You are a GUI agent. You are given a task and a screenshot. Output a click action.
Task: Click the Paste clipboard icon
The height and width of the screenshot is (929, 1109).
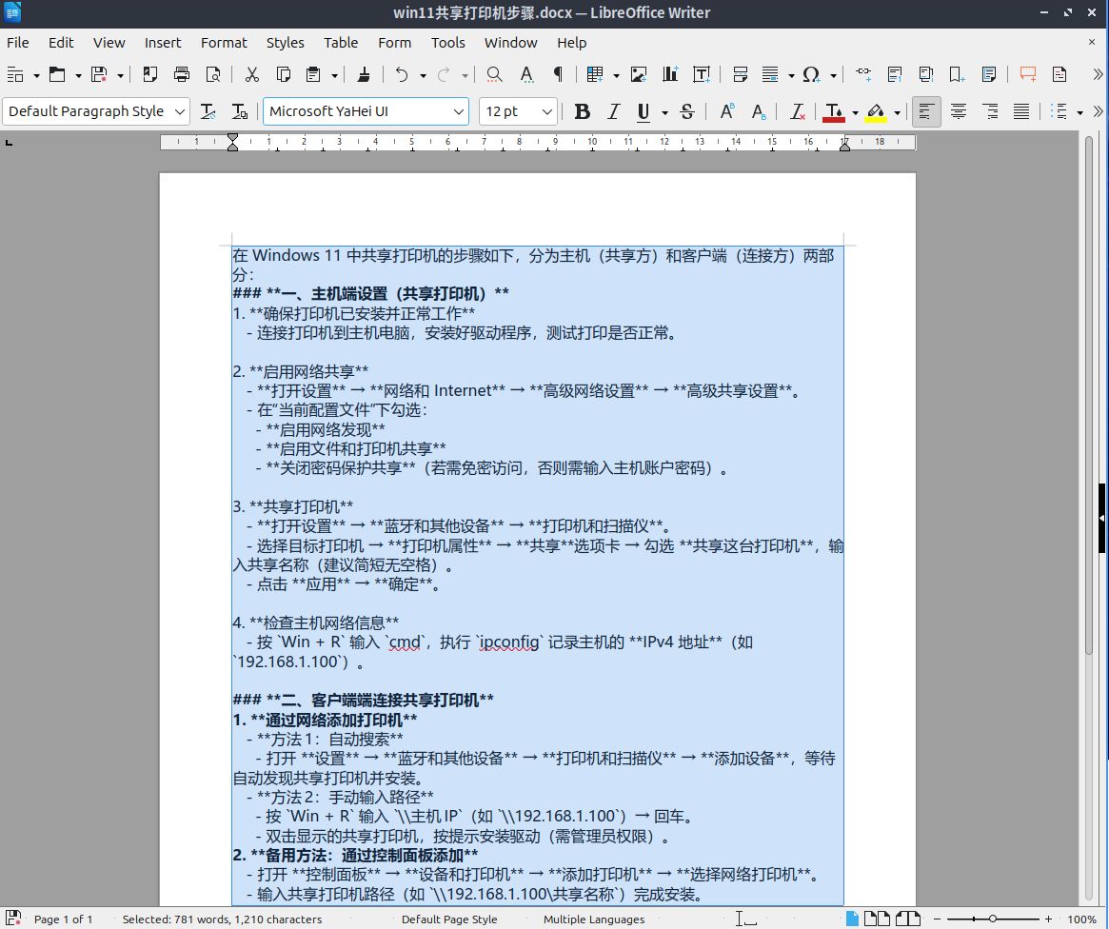[x=313, y=74]
